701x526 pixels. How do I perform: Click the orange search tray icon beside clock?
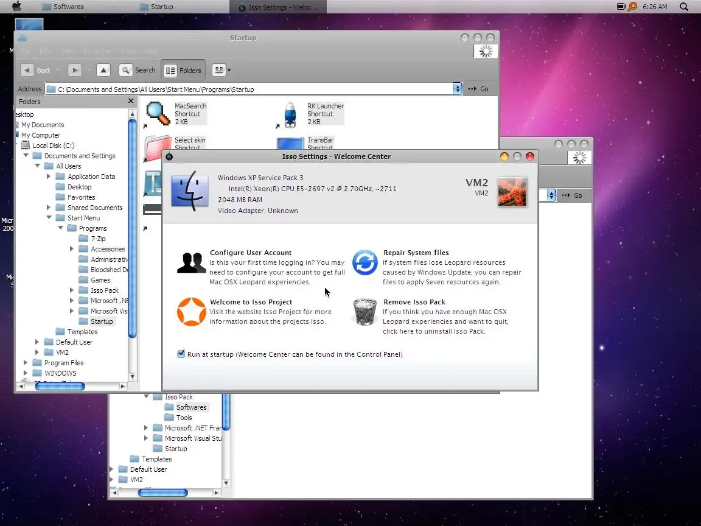click(632, 6)
